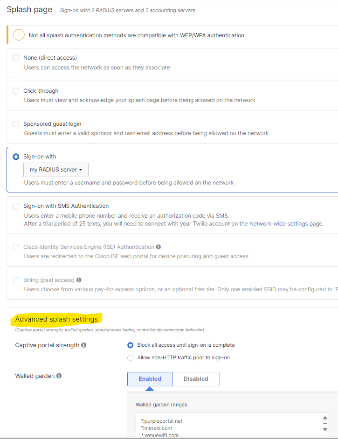Select the Sign-on with radio button
Screen dimensions: 338x439
pyautogui.click(x=16, y=157)
